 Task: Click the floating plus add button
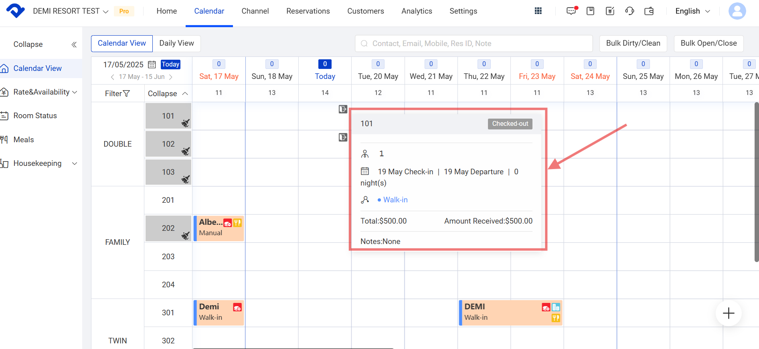[x=728, y=313]
